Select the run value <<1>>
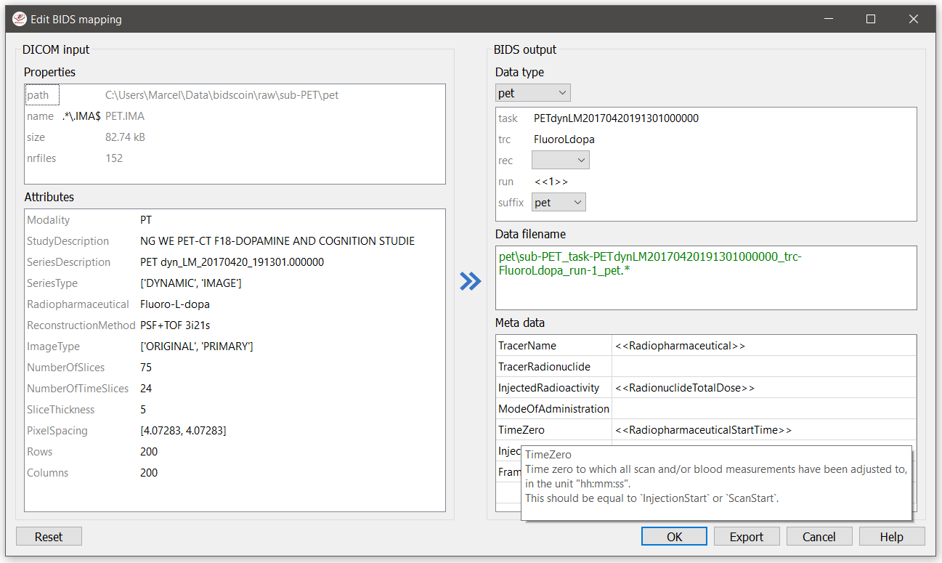This screenshot has width=942, height=563. click(x=551, y=182)
